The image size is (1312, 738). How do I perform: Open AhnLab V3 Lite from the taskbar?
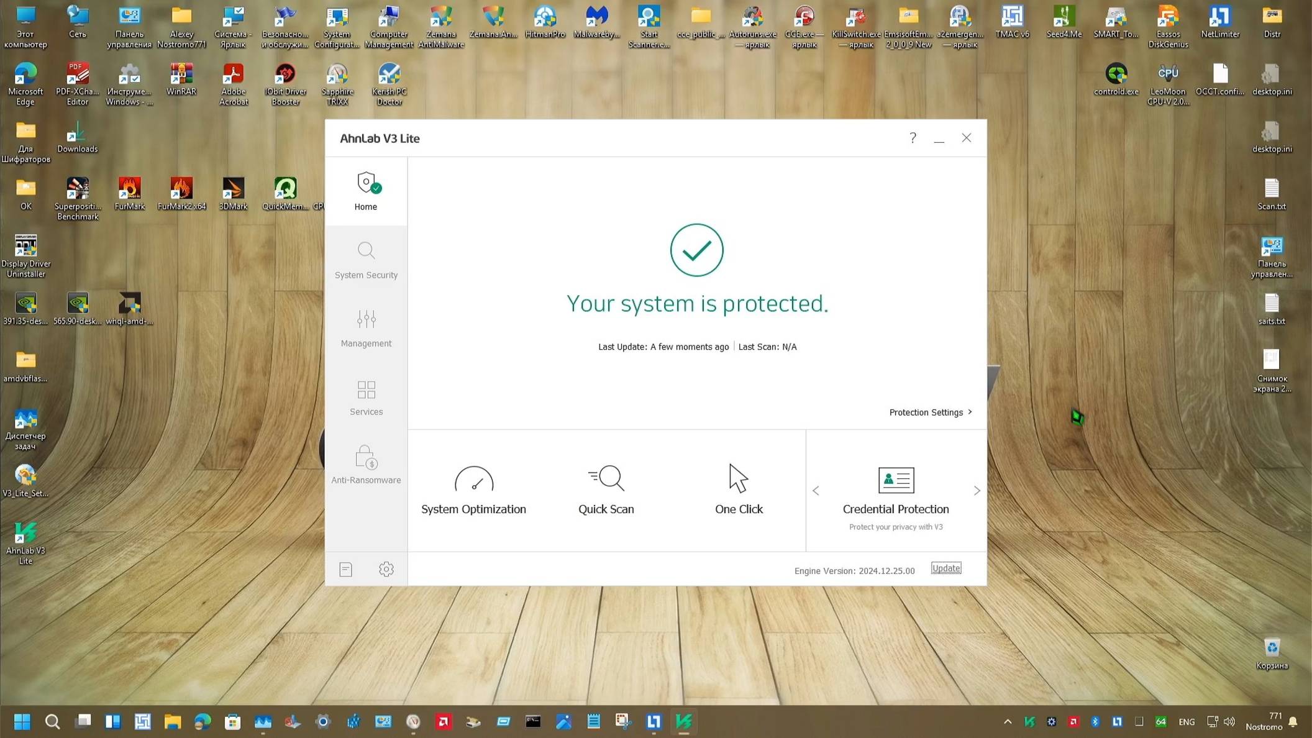click(x=683, y=721)
